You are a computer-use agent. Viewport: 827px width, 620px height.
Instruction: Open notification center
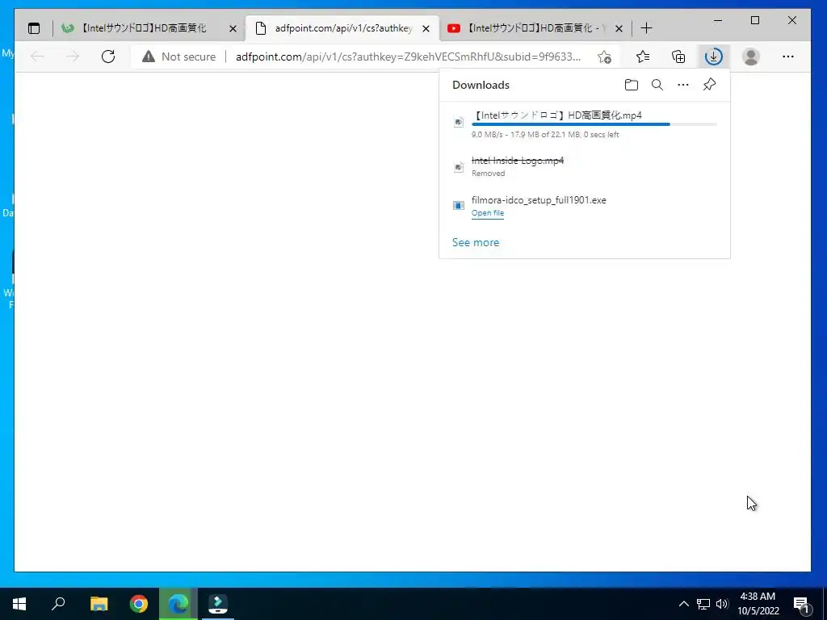tap(801, 604)
